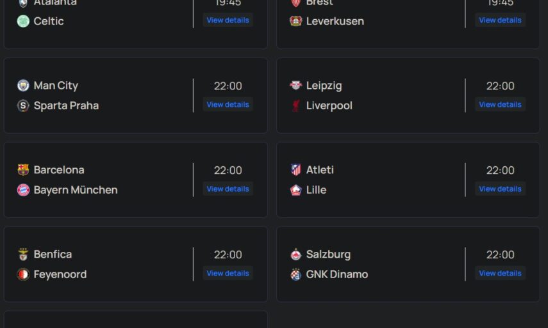This screenshot has width=548, height=328.
Task: Click the GNK Dinamo club crest
Action: (x=295, y=274)
